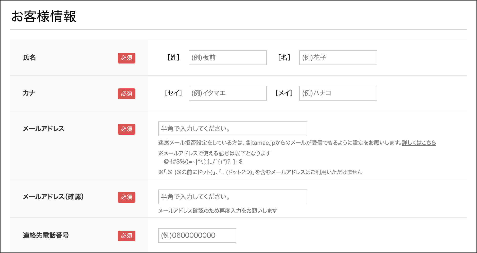Screen dimensions: 477x253
Task: Click the 氏名 row label
Action: (x=29, y=58)
